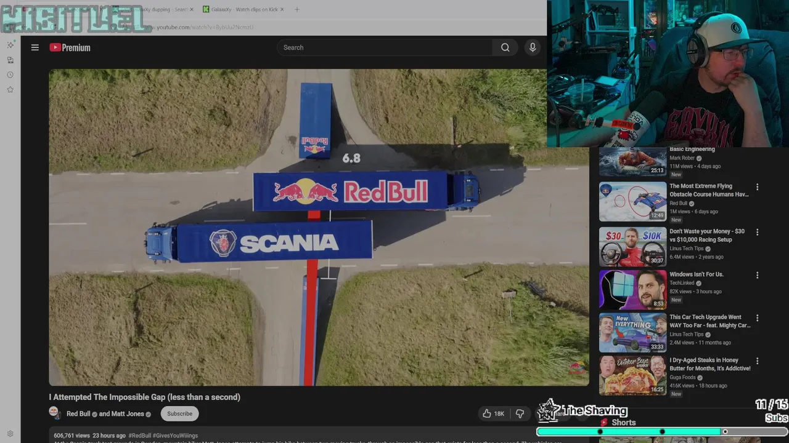Click the '606,761 views' description text
The height and width of the screenshot is (443, 789).
(x=72, y=436)
